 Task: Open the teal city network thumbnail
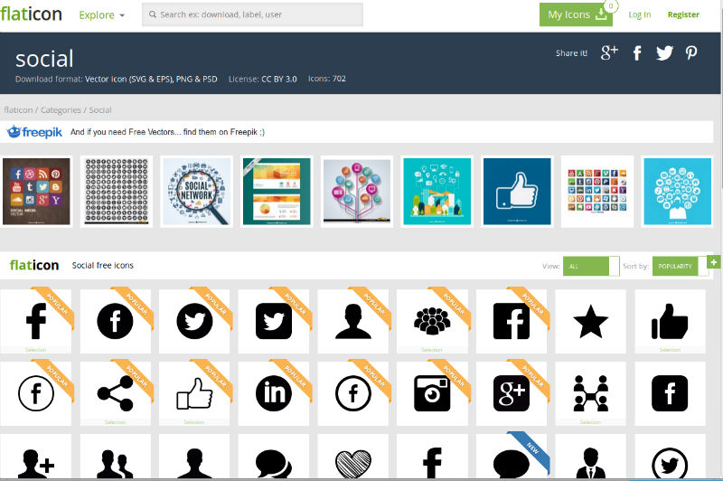(x=437, y=192)
